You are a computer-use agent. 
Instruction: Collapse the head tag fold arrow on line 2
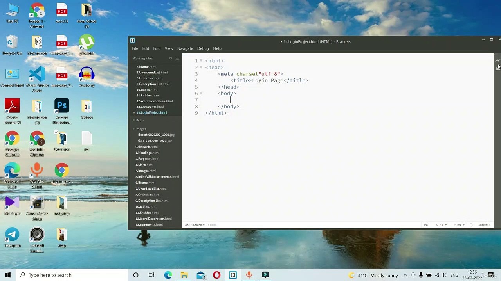pos(201,67)
